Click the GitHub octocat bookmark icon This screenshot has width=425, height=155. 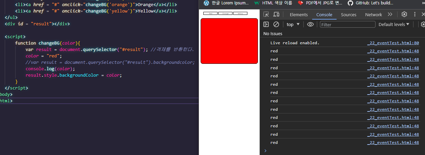[x=350, y=3]
